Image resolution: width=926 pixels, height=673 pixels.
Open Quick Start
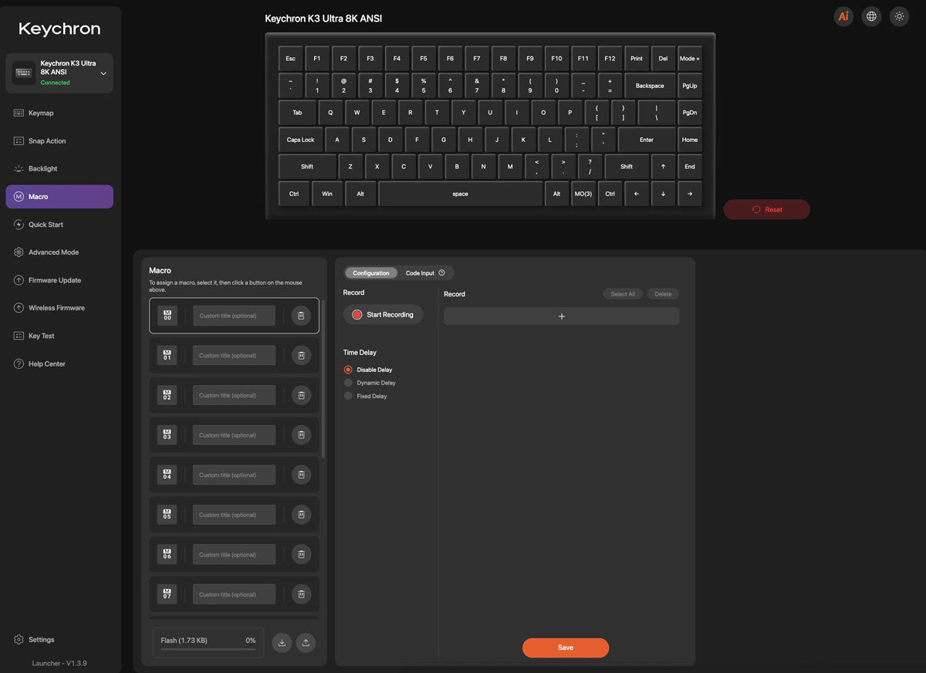[x=59, y=225]
